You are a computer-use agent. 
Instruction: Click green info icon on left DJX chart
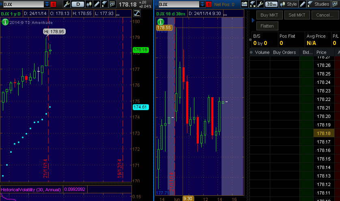point(5,22)
